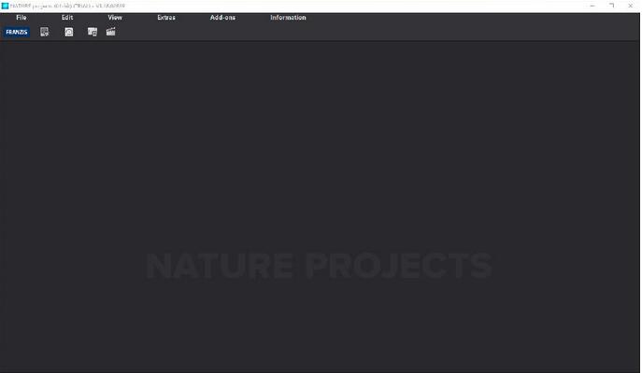This screenshot has height=373, width=642.
Task: Click the Nature Projects app icon in title bar
Action: click(5, 6)
